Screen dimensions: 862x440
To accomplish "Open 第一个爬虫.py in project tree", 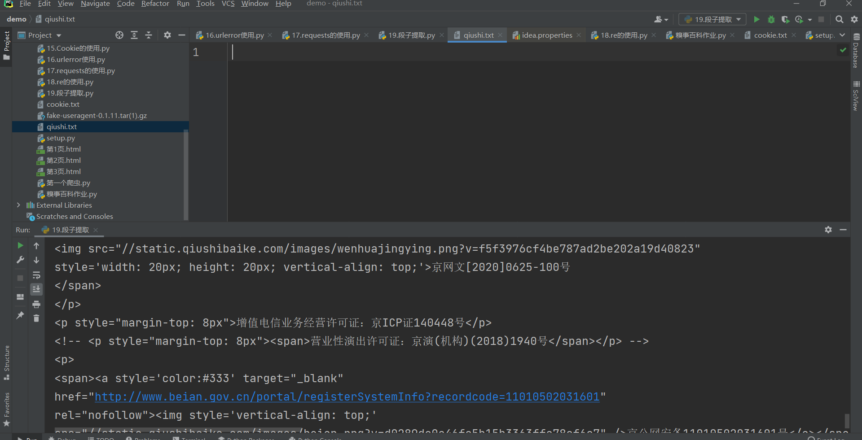I will 68,183.
